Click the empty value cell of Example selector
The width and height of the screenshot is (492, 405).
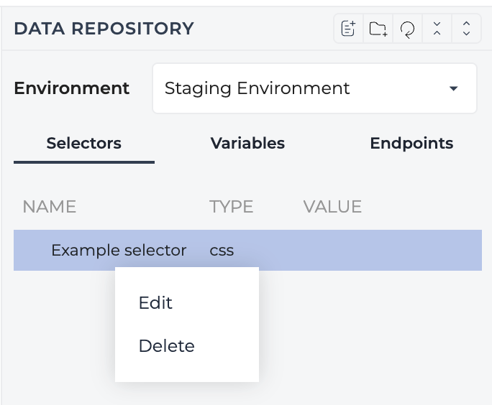392,251
